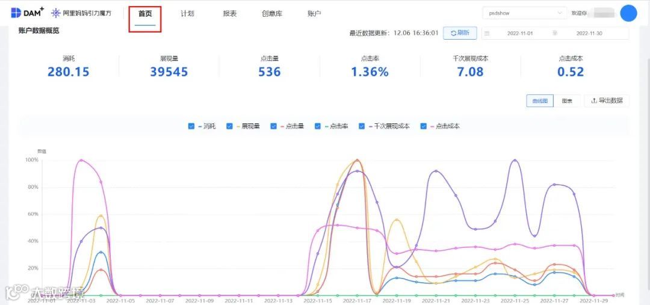Click the start date field 2022-11-01

point(520,33)
